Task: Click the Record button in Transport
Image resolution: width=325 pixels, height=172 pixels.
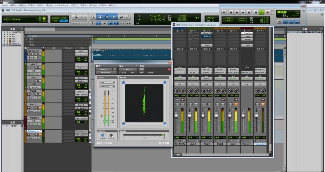Action: coord(268,12)
